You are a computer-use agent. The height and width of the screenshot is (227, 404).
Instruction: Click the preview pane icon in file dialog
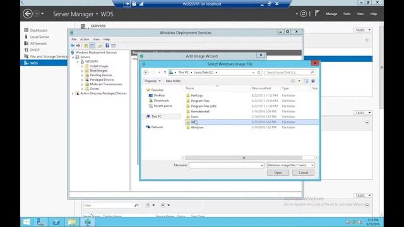click(x=306, y=81)
